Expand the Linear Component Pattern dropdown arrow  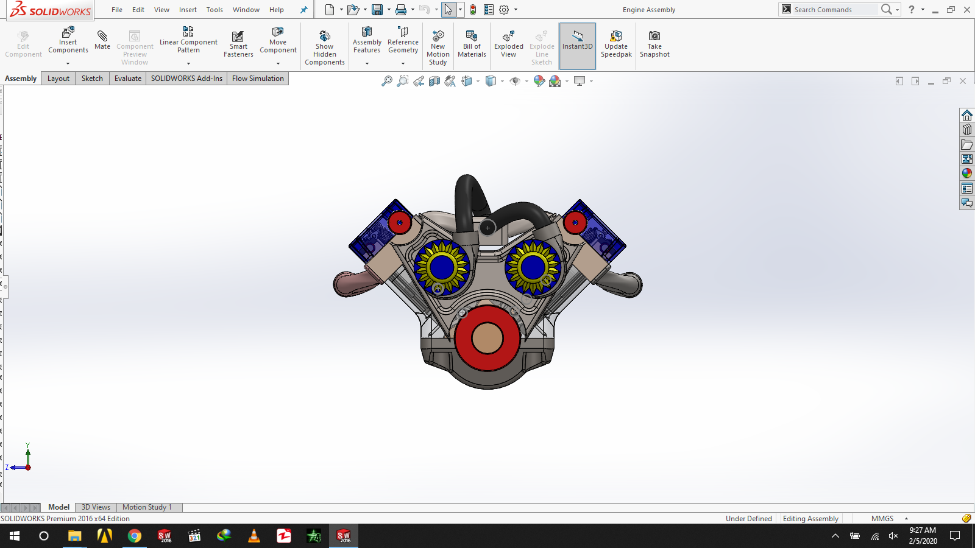click(188, 63)
